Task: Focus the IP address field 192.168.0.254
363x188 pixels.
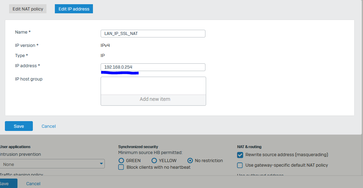Action: click(153, 67)
